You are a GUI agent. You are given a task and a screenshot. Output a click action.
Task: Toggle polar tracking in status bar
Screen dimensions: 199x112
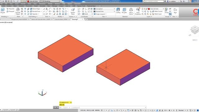117,110
